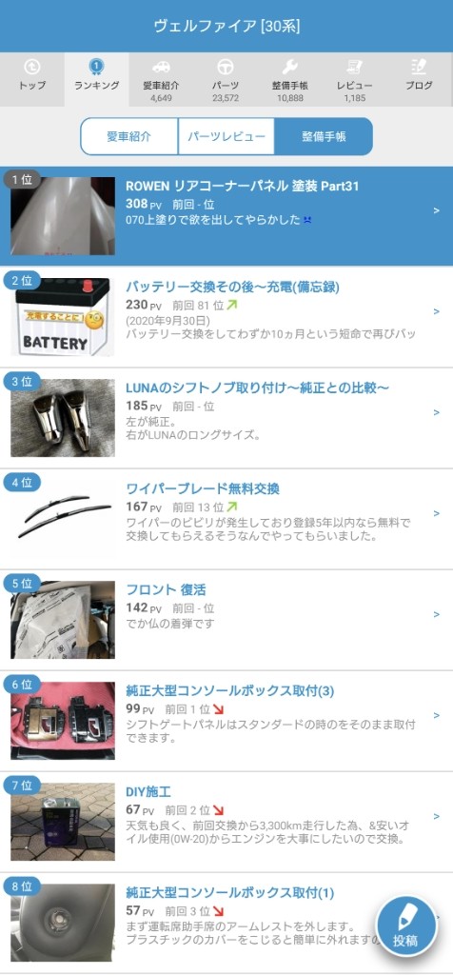Open LUNAのシフトノブ取り付け article link
The image size is (453, 975).
point(257,388)
